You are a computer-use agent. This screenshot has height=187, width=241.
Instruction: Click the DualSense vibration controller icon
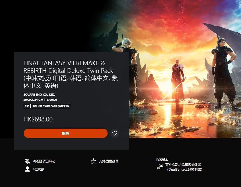pyautogui.click(x=160, y=167)
